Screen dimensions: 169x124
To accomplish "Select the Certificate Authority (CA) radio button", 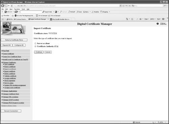I will point(35,46).
